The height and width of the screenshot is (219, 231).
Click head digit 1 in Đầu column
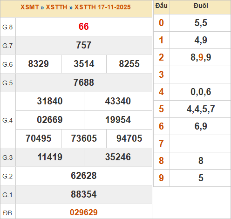pos(161,40)
